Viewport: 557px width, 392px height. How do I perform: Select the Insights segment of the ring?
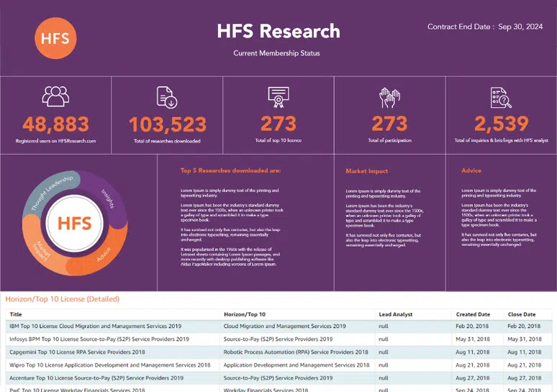coord(107,197)
